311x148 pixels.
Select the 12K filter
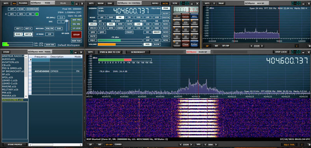147,24
